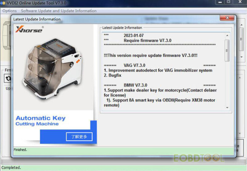Click the 了解更多 button
Image resolution: width=247 pixels, height=171 pixels.
(x=79, y=137)
